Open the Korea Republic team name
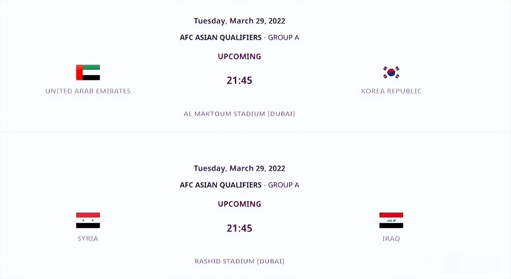511x279 pixels. [x=391, y=91]
